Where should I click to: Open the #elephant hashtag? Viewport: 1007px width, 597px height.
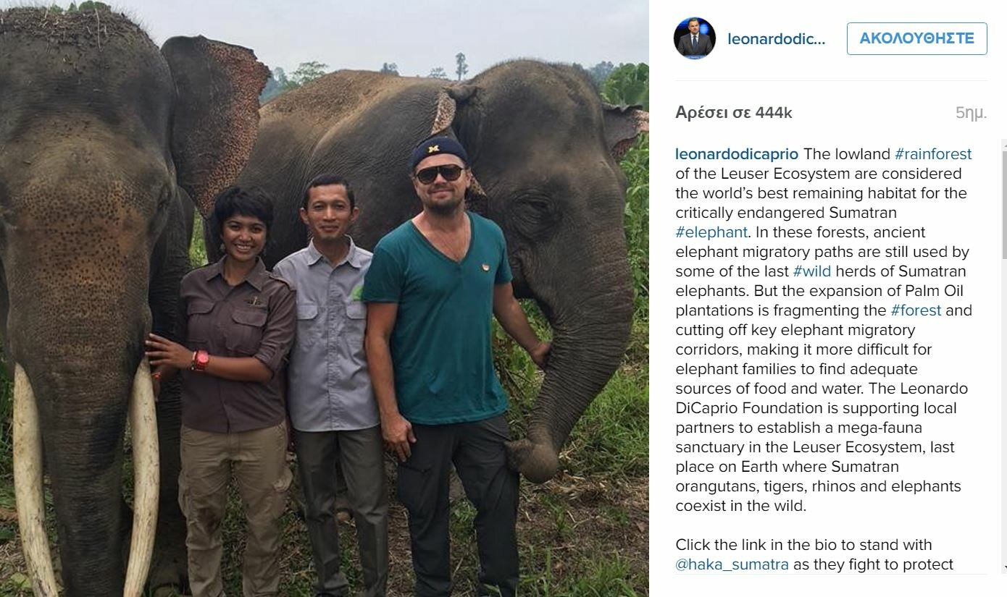point(711,232)
